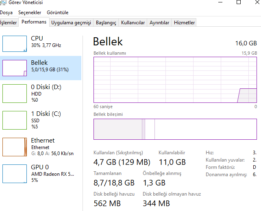Select the 0 Diski (D:) graph thumbnail
The image size is (261, 211).
tap(15, 93)
